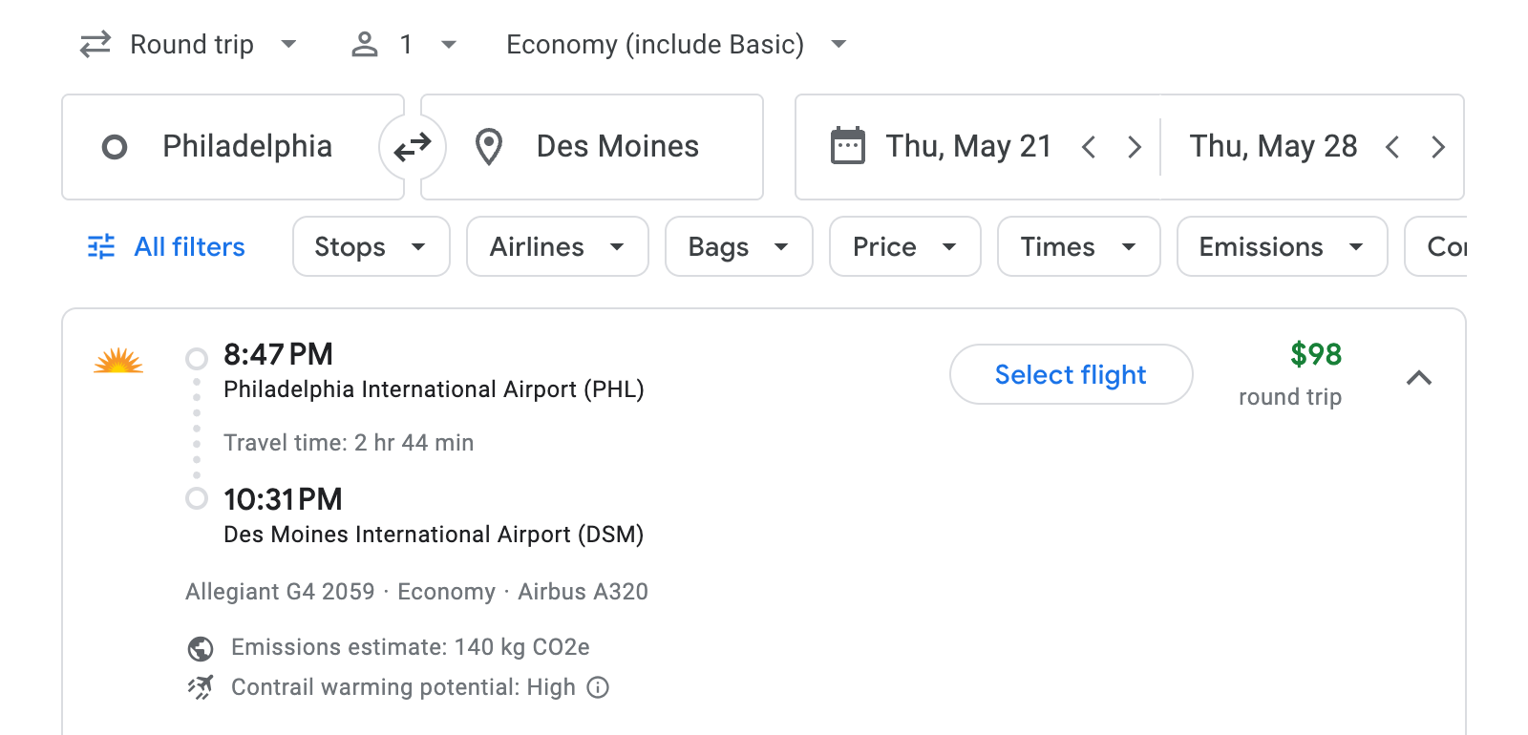The height and width of the screenshot is (735, 1528).
Task: Swap Philadelphia and Des Moines airports
Action: (x=412, y=147)
